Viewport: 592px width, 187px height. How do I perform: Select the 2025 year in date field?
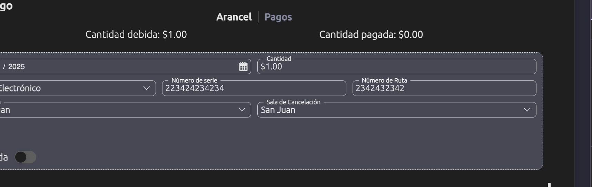pyautogui.click(x=17, y=67)
